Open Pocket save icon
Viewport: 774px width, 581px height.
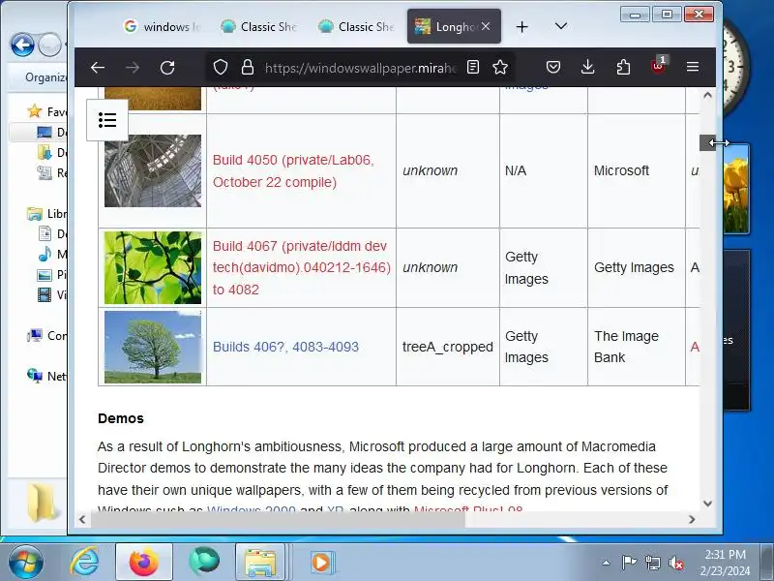tap(553, 67)
